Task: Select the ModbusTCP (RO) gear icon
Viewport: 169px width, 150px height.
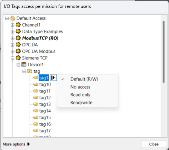Action: (18, 38)
